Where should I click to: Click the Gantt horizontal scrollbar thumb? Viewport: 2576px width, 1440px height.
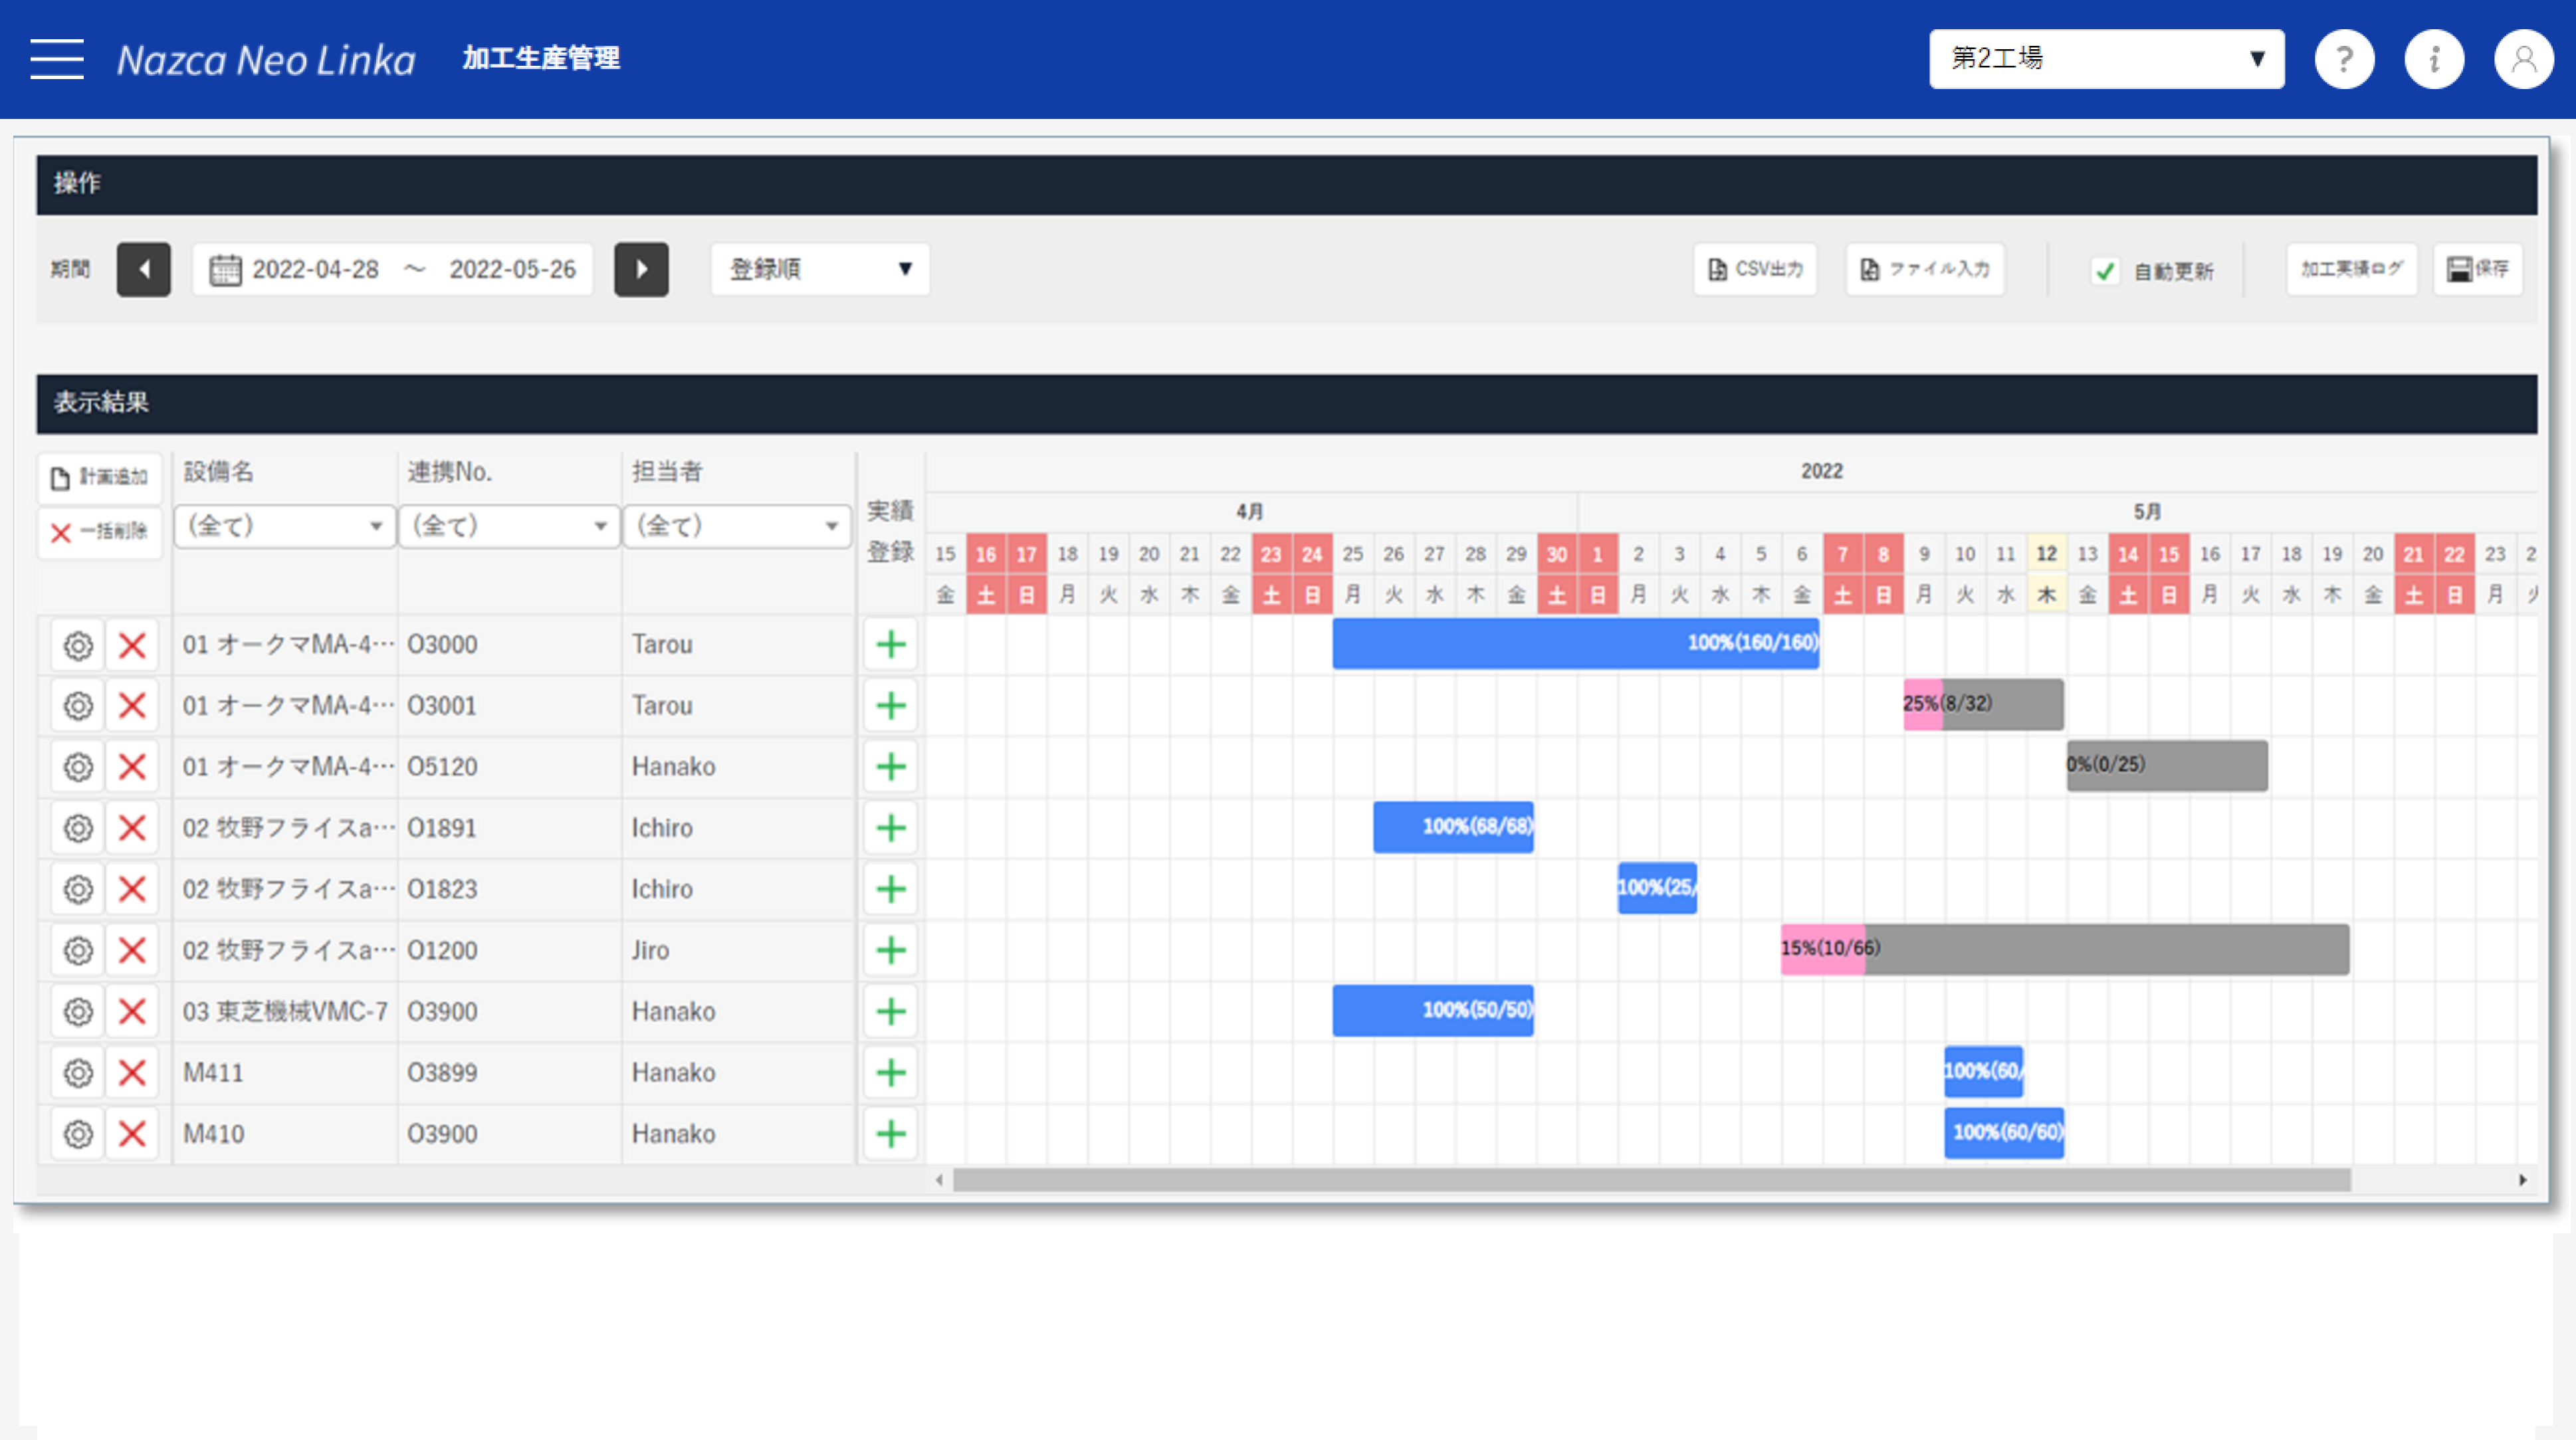pyautogui.click(x=1651, y=1180)
